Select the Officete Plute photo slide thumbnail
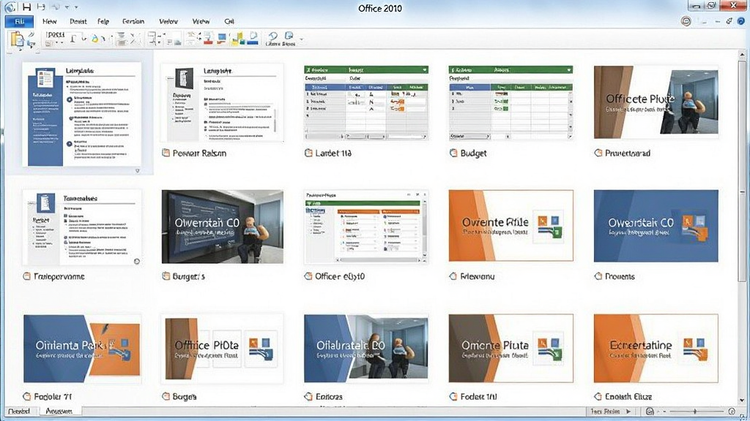The width and height of the screenshot is (750, 421). coord(656,102)
